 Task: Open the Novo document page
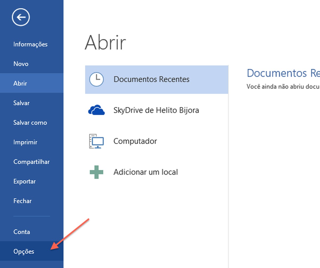[x=21, y=64]
